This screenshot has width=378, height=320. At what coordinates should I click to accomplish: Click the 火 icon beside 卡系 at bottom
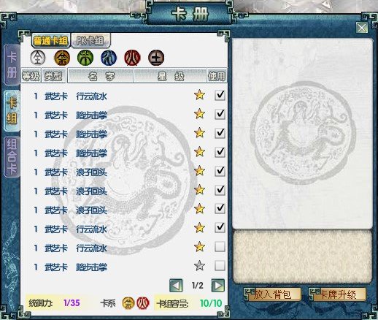pos(143,303)
